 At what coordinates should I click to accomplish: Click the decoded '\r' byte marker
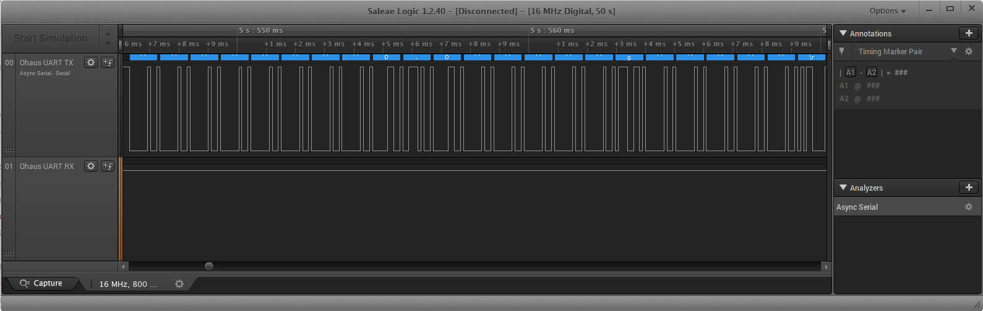812,57
